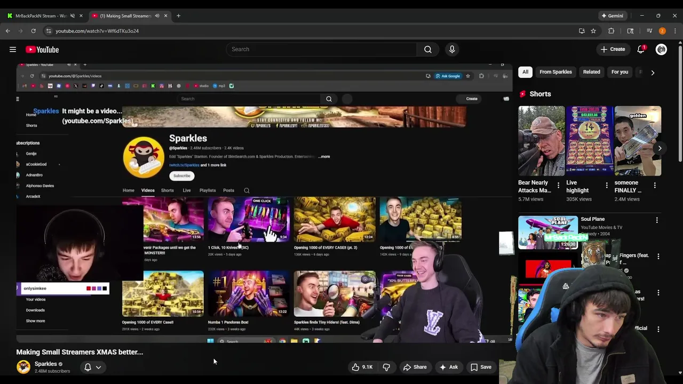Image resolution: width=683 pixels, height=384 pixels.
Task: Dislike the video with thumbs-down
Action: pos(386,367)
